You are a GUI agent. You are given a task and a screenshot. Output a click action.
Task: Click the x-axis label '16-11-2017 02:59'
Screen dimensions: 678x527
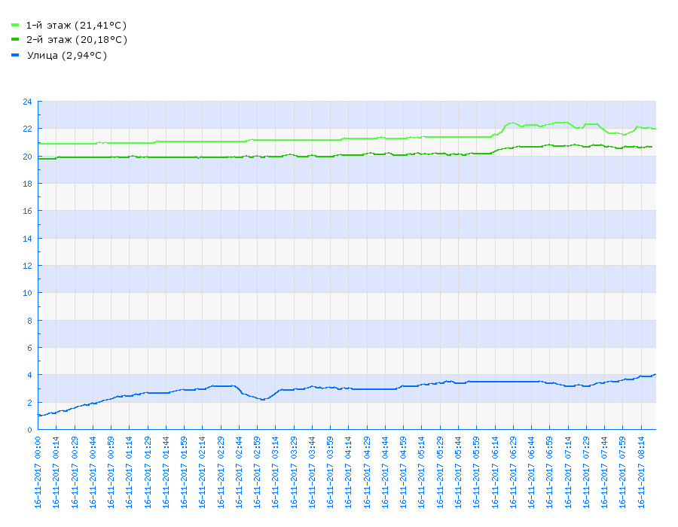(x=257, y=472)
